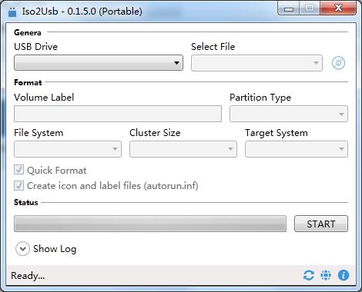Click the USB Drive caption text
Image resolution: width=362 pixels, height=292 pixels.
(35, 47)
